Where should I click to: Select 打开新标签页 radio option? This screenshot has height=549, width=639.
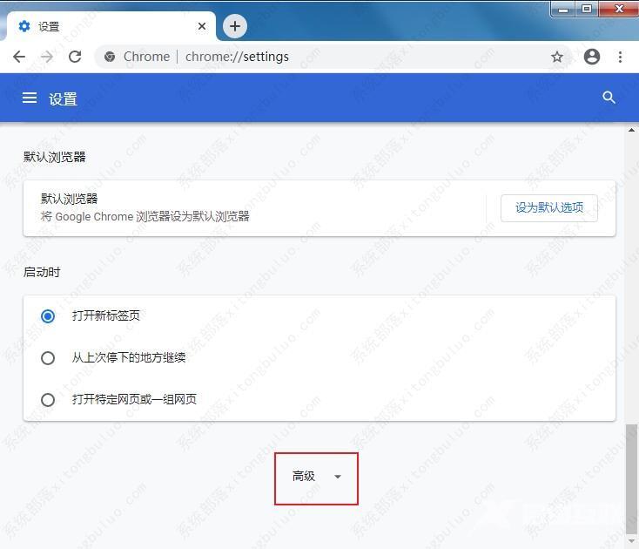click(x=48, y=316)
